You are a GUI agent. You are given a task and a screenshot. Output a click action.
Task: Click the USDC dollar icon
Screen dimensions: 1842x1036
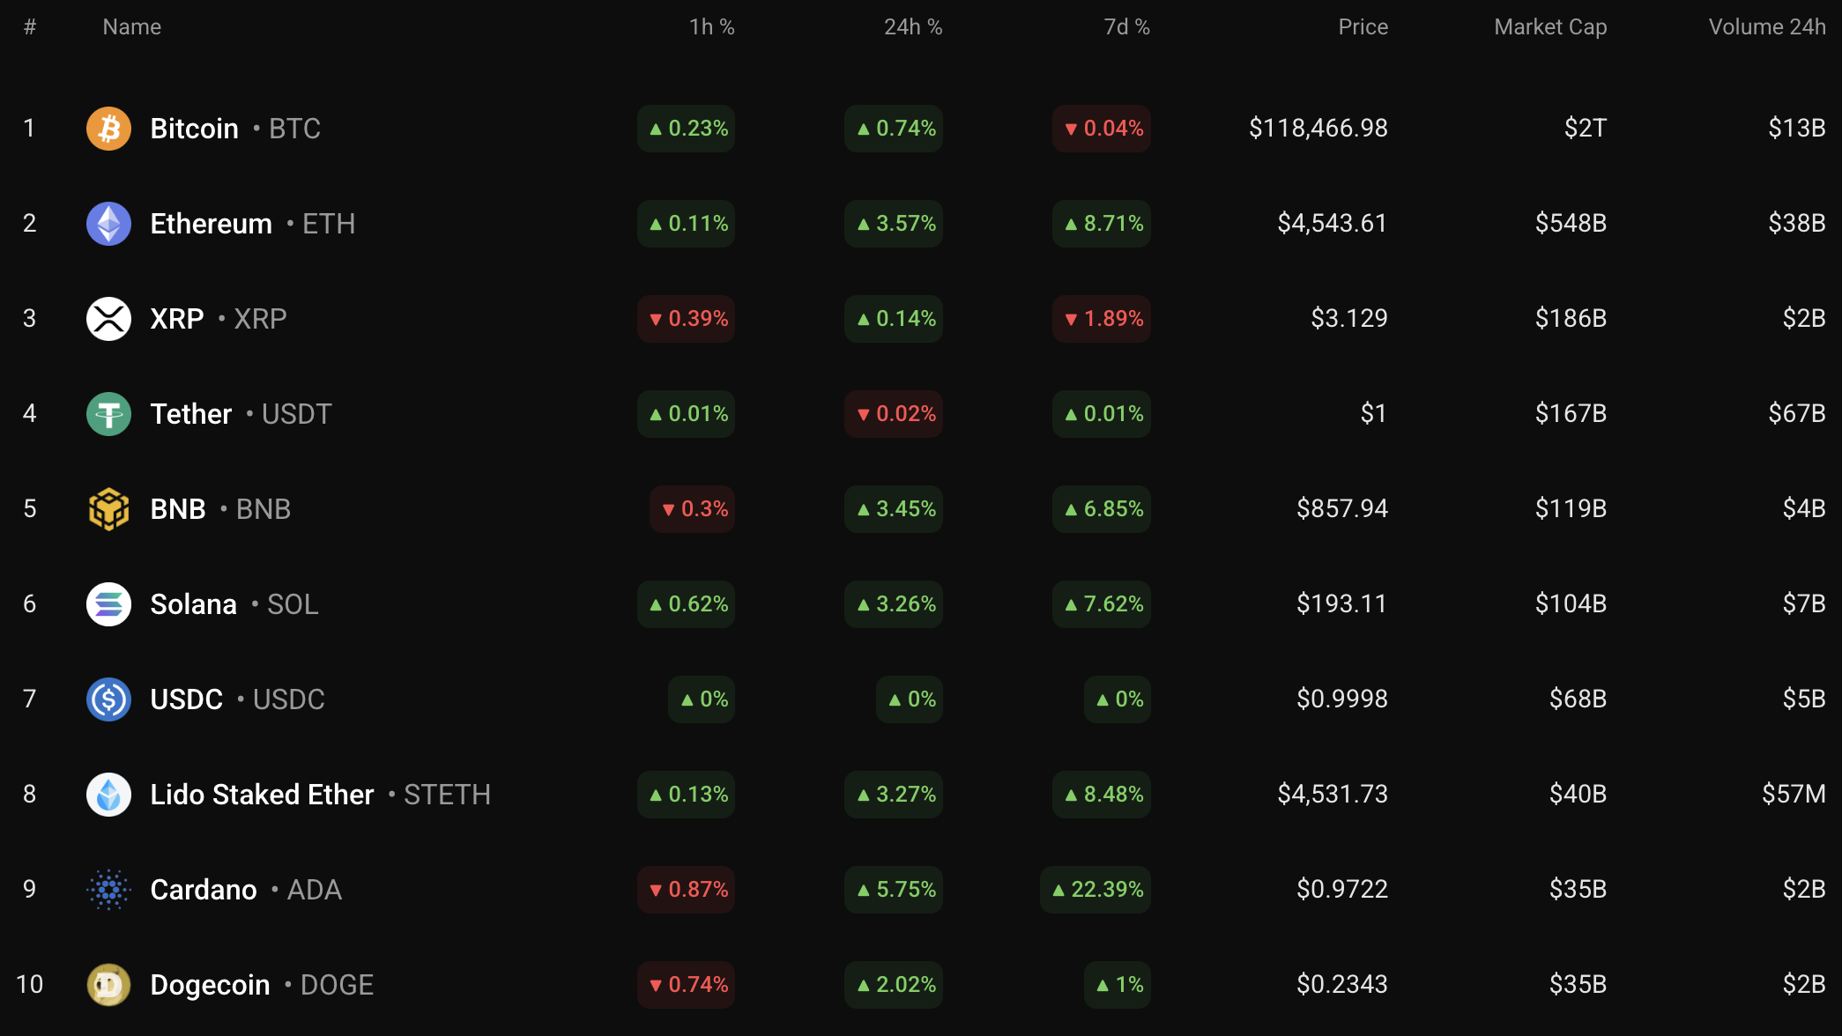click(x=108, y=699)
